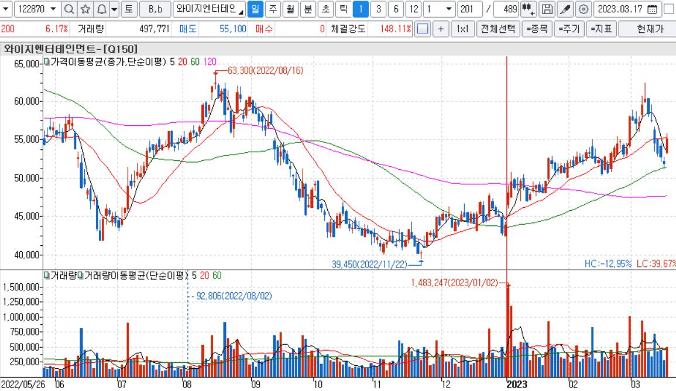The width and height of the screenshot is (676, 391).
Task: Switch to the weekly 주 chart period
Action: point(273,9)
